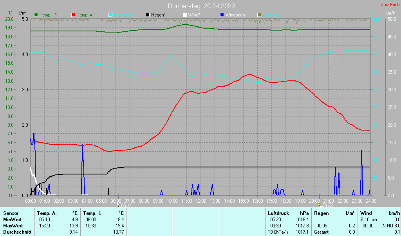This screenshot has width=401, height=236.
Task: Click the '20.0' top temperature axis label
Action: 9,19
